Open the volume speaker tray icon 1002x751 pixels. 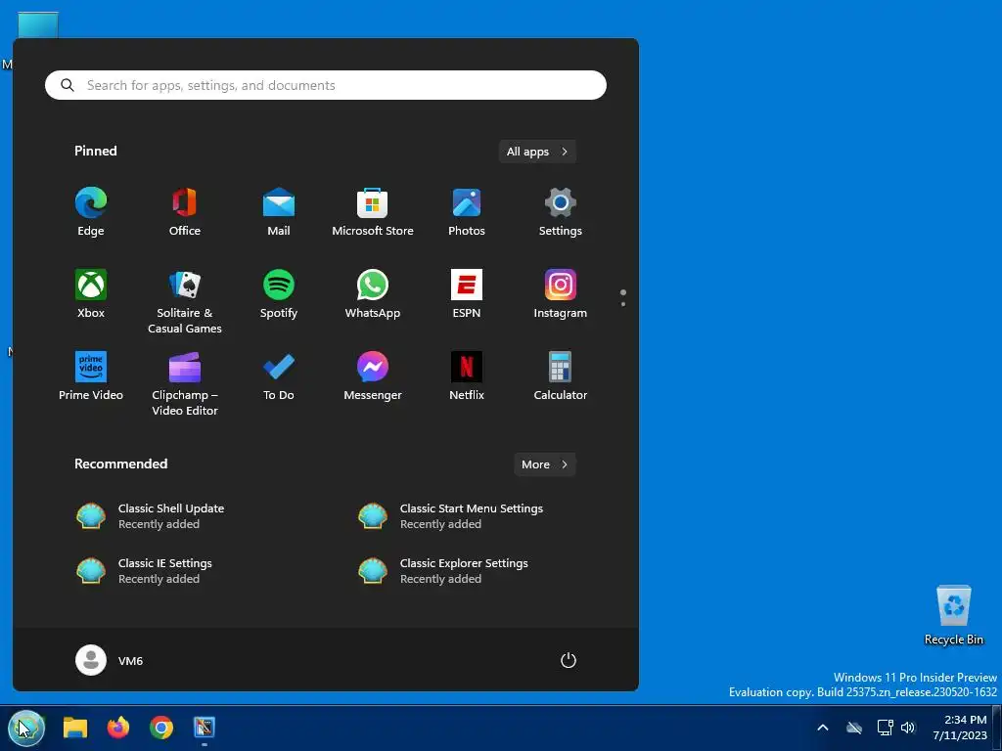(x=907, y=728)
